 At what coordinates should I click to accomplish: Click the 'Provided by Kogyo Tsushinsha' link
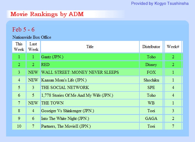pos(160,4)
